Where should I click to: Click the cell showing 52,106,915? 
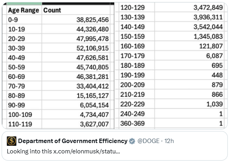click(x=76, y=48)
